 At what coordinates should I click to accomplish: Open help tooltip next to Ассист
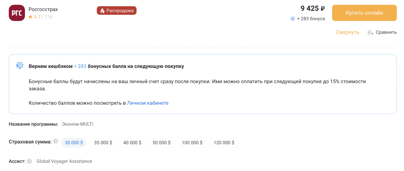30,161
